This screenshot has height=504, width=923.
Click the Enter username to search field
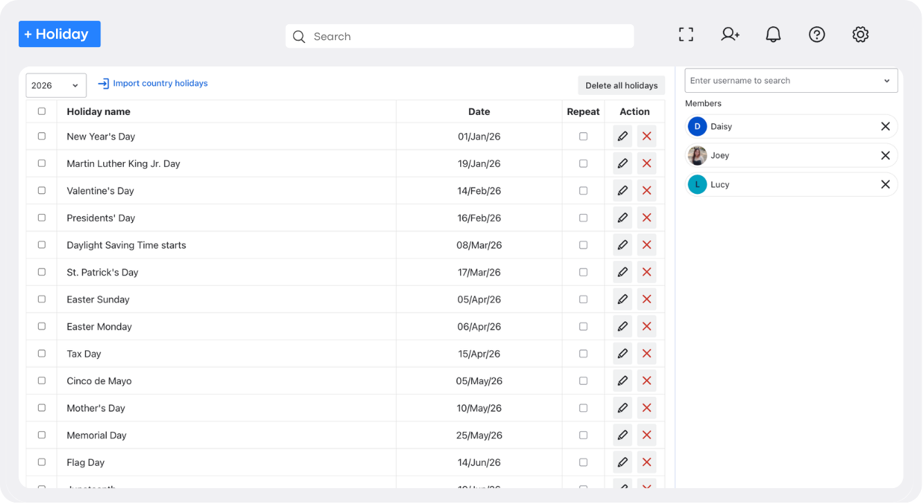point(792,81)
